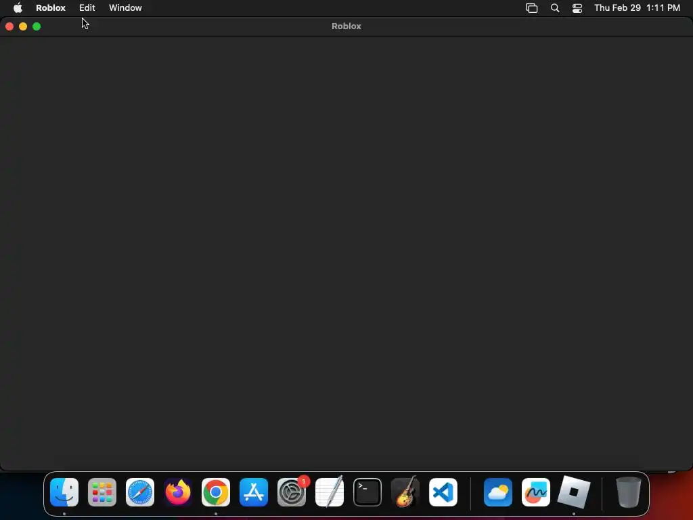Launch Finder from the Dock
Viewport: 693px width, 520px height.
pyautogui.click(x=64, y=492)
